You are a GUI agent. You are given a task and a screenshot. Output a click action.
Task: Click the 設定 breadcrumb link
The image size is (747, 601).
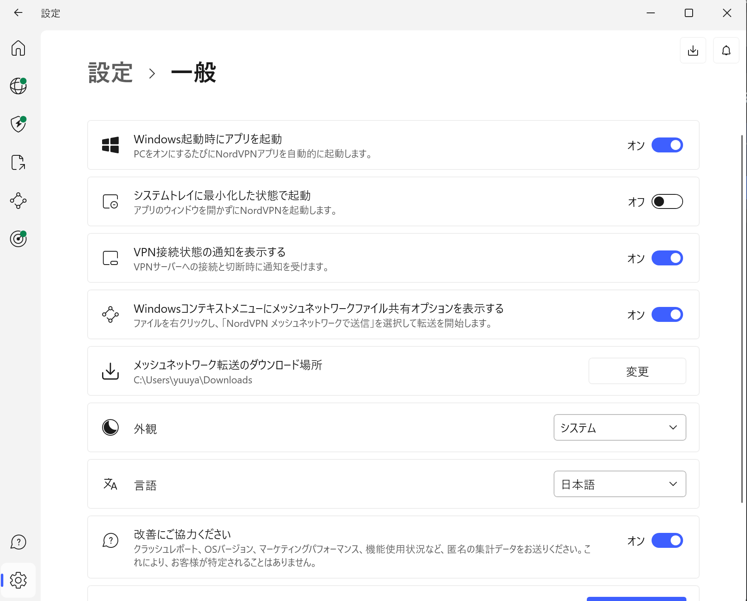click(110, 73)
